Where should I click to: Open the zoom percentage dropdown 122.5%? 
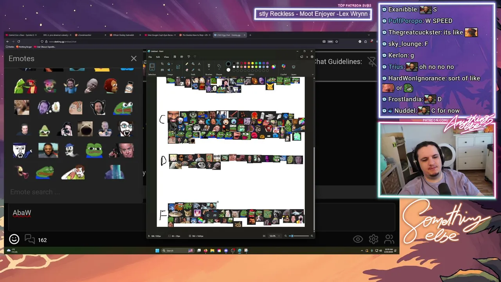tap(275, 236)
